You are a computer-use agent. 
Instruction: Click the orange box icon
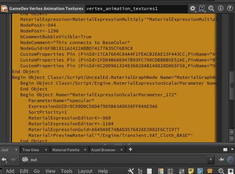point(210,171)
